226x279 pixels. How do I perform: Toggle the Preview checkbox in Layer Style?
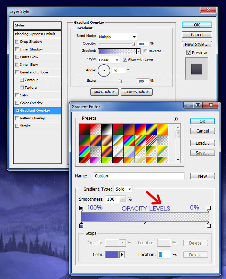(x=189, y=53)
